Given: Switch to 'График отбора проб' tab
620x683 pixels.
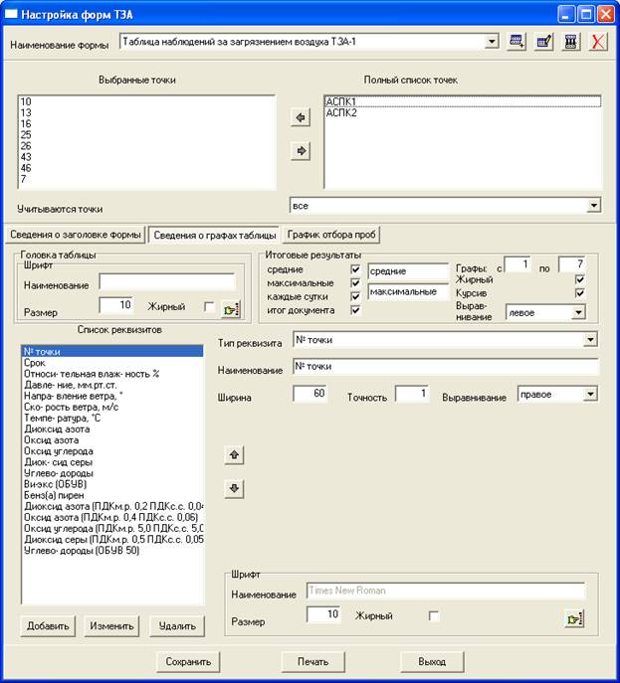Looking at the screenshot, I should 333,235.
